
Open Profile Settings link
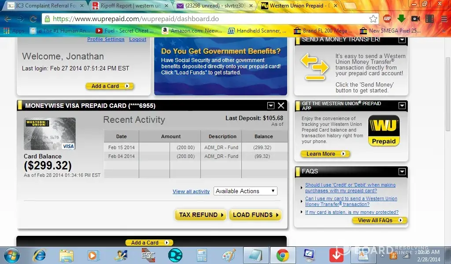[x=106, y=39]
